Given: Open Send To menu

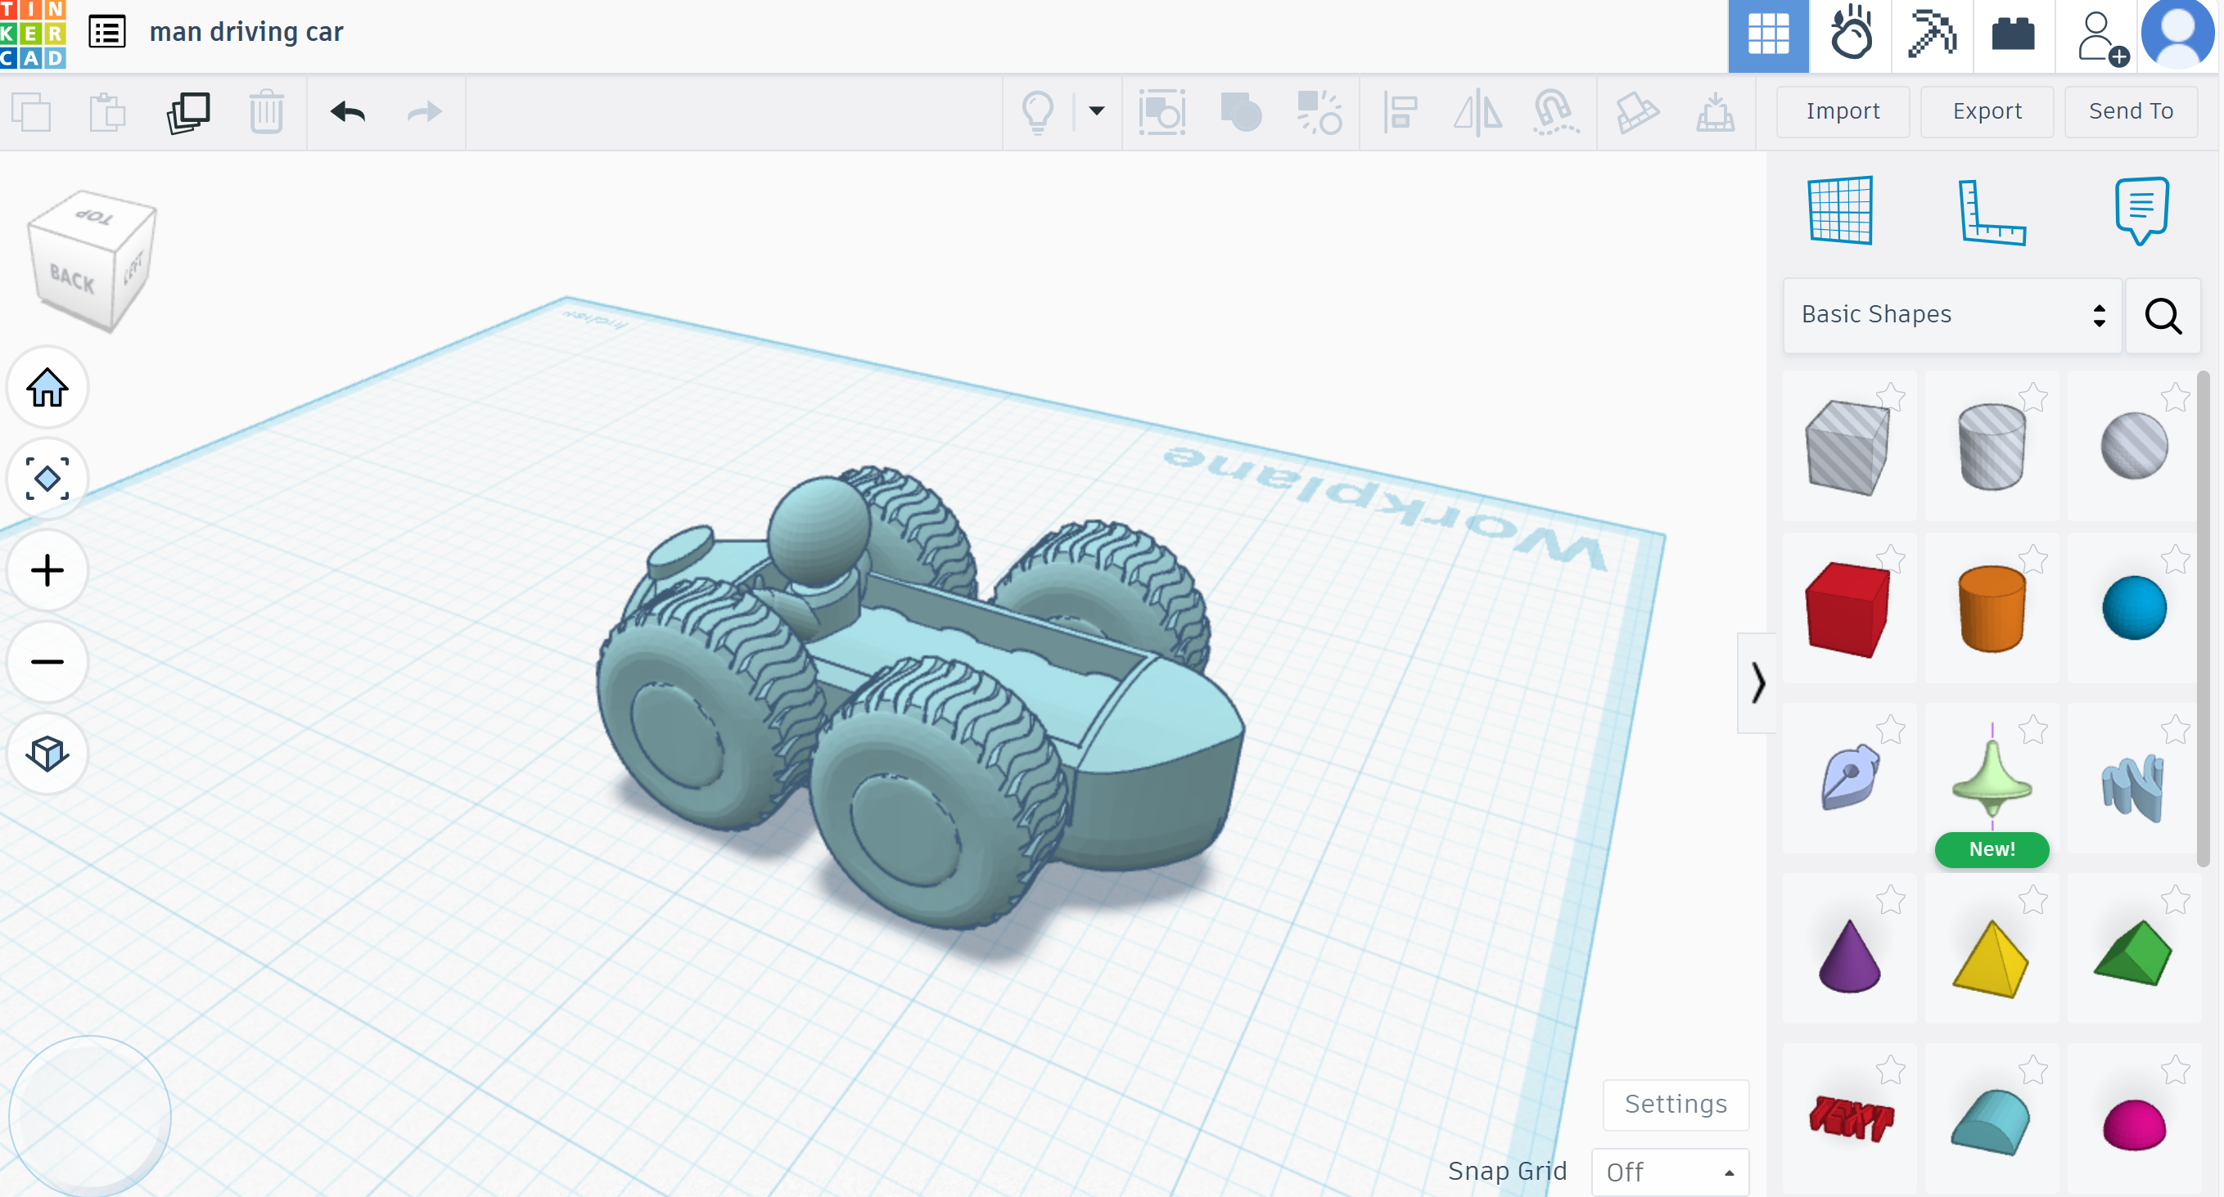Looking at the screenshot, I should 2131,111.
